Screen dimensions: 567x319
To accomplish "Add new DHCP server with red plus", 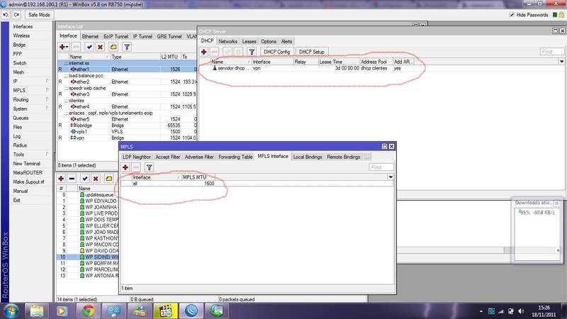I will click(x=203, y=52).
